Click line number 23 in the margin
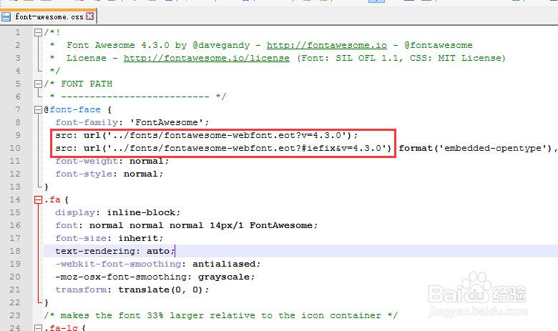The width and height of the screenshot is (558, 331). pyautogui.click(x=15, y=315)
